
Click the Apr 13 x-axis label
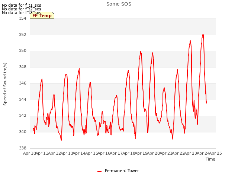pos(67,153)
